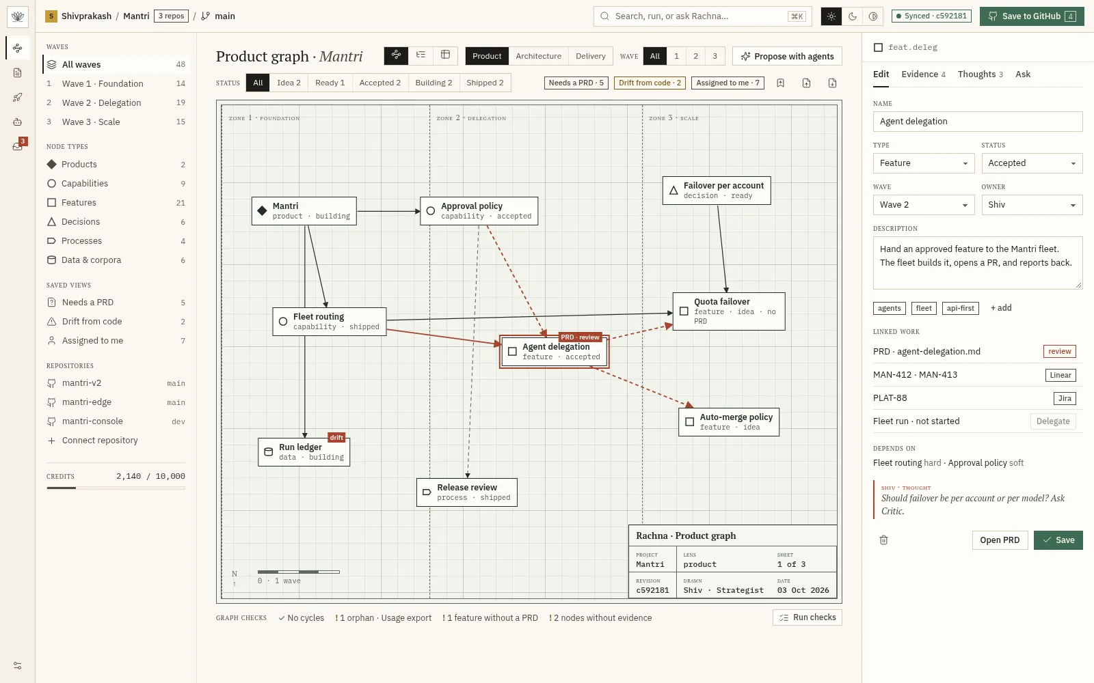Click Save to GitHub button
This screenshot has width=1094, height=683.
pos(1032,16)
